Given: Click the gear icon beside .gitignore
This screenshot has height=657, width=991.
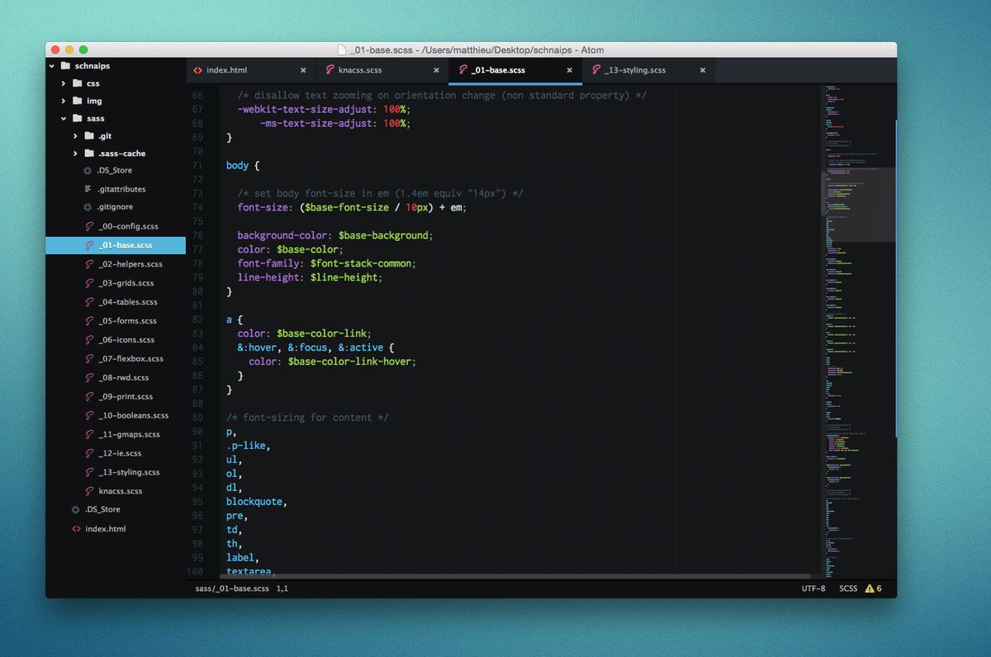Looking at the screenshot, I should point(88,207).
